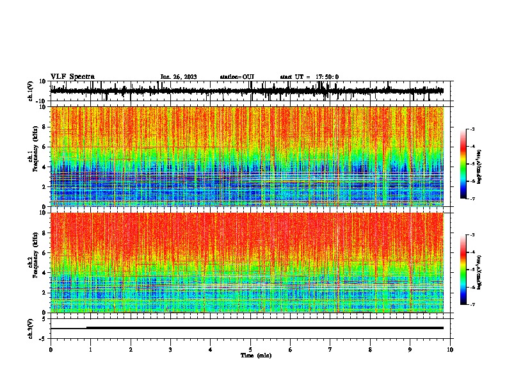Select the "start UT = 17:50:0" text

(309, 77)
